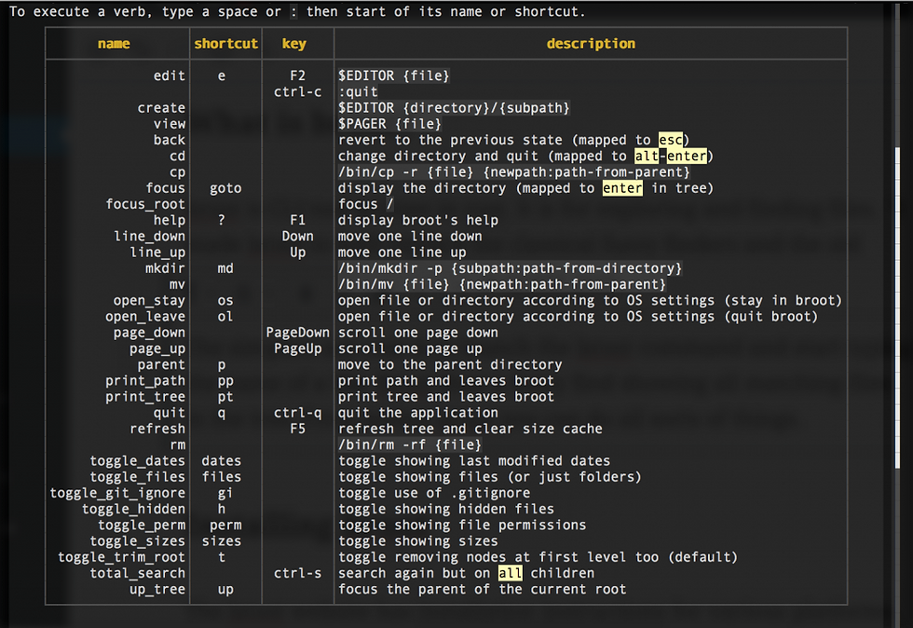Click the 'PageDown' key entry

[297, 333]
